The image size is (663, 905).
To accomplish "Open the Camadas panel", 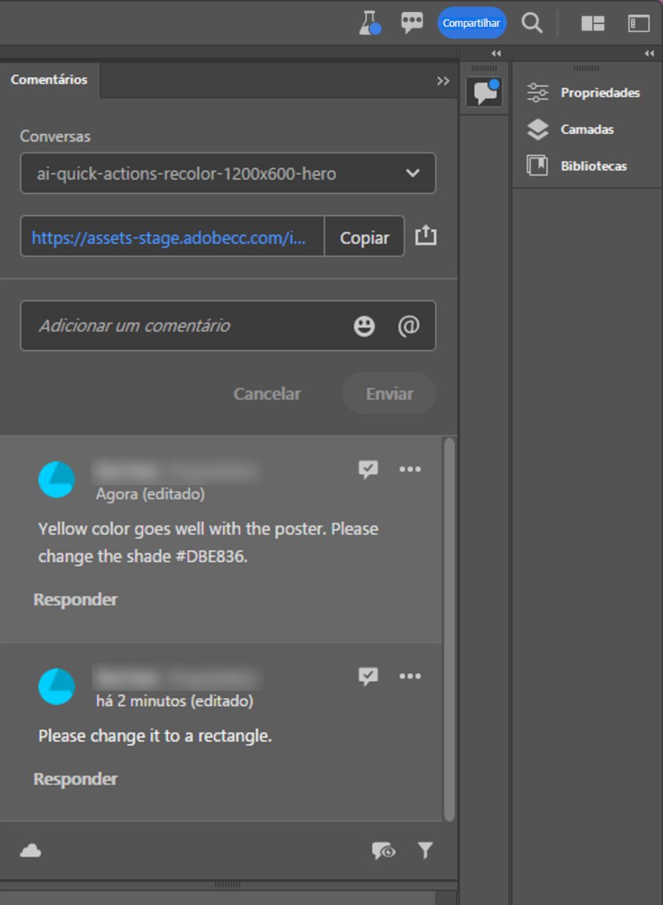I will 587,129.
